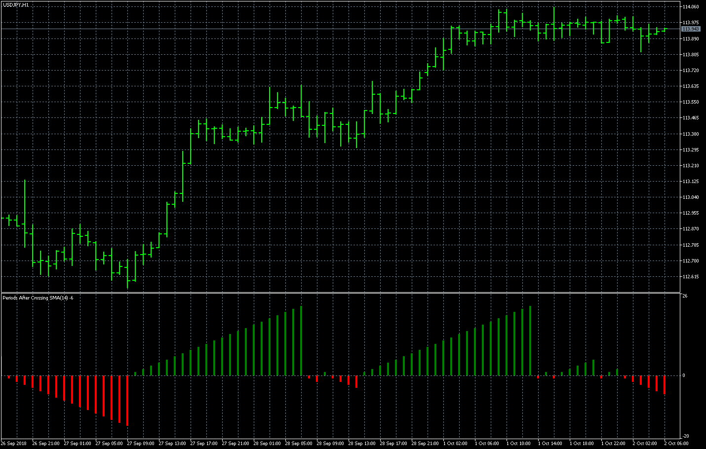Select the 27 Sep 13:00 time axis label
Screen dimensions: 706x449
click(172, 444)
